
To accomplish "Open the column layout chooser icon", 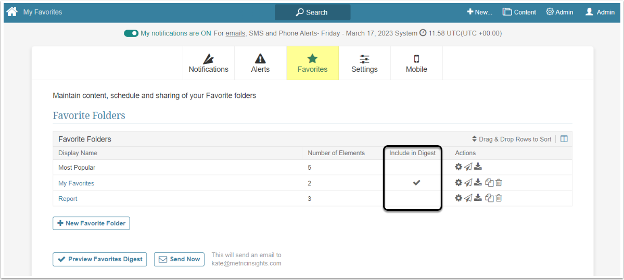I will pyautogui.click(x=564, y=139).
